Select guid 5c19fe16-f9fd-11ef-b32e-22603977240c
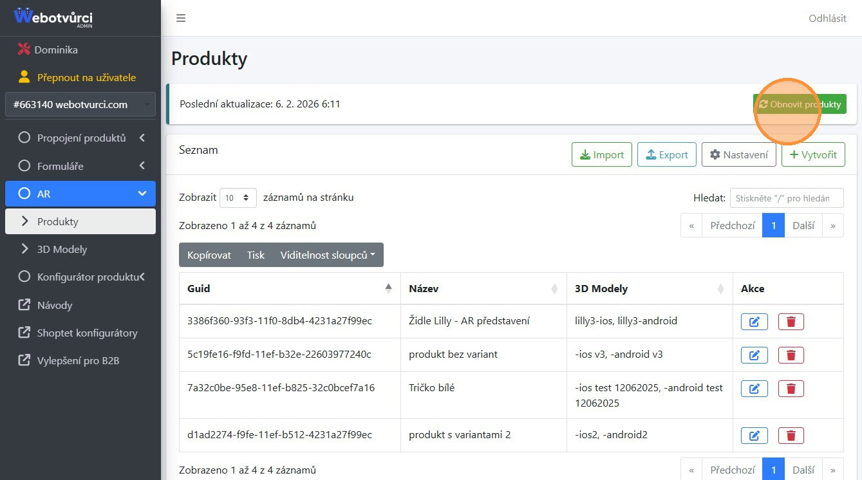The width and height of the screenshot is (862, 480). pos(279,354)
